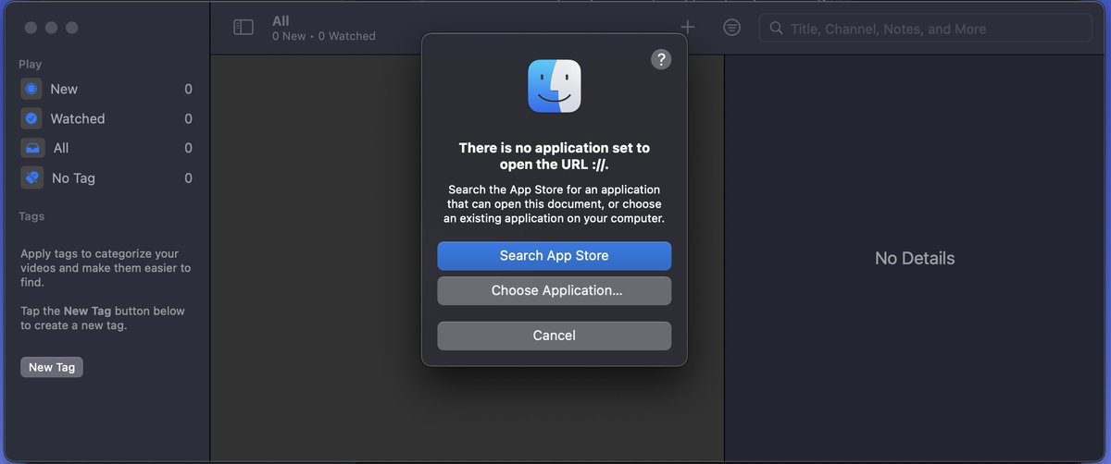Click the Tags section header
1111x464 pixels.
[31, 216]
